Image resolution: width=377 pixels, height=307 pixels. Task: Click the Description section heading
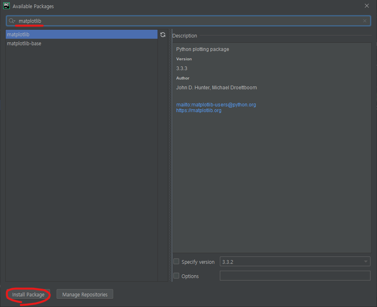coord(185,36)
